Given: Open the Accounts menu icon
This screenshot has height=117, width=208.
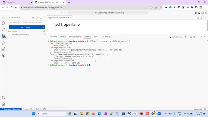Looking at the screenshot, I should tap(3, 98).
